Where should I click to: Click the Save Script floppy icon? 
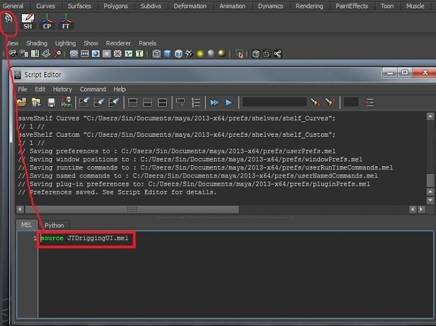coord(51,102)
